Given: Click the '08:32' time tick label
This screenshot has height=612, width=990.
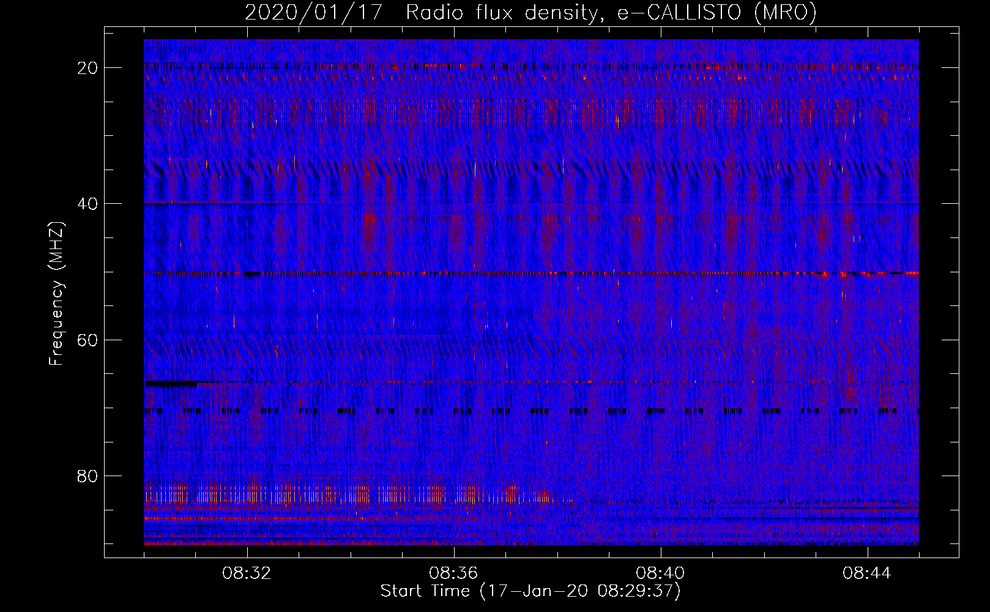Looking at the screenshot, I should coord(247,573).
